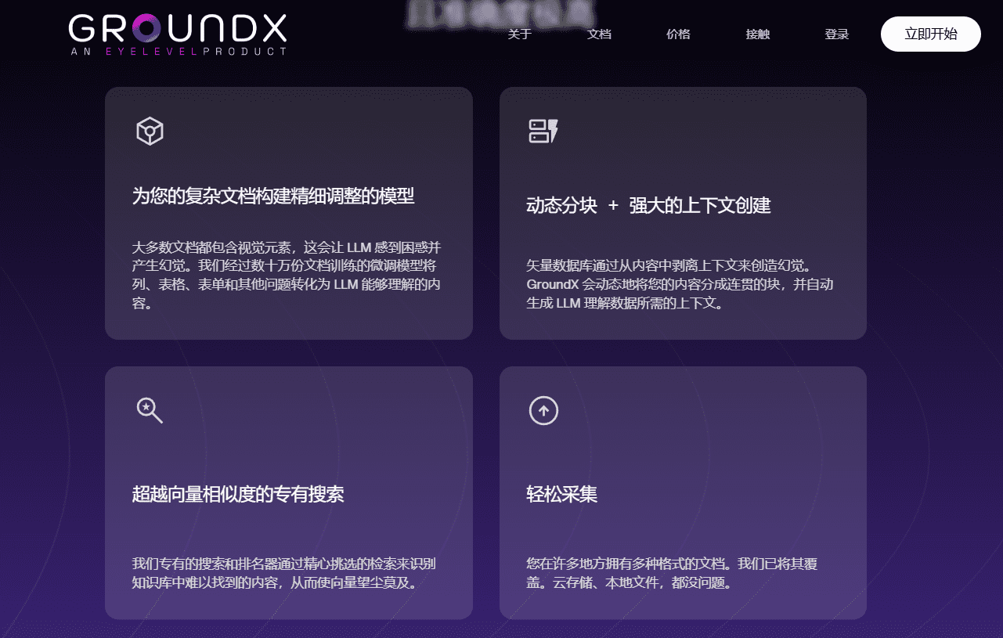Click the GroundX logo in header
This screenshot has height=638, width=1003.
[x=178, y=34]
